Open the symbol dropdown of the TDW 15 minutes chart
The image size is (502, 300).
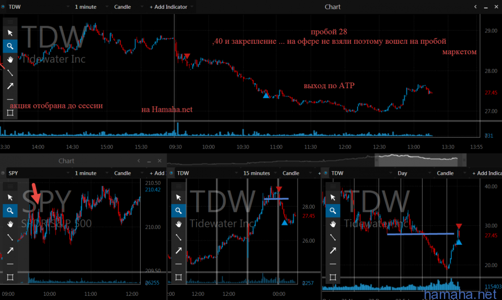tap(207, 173)
